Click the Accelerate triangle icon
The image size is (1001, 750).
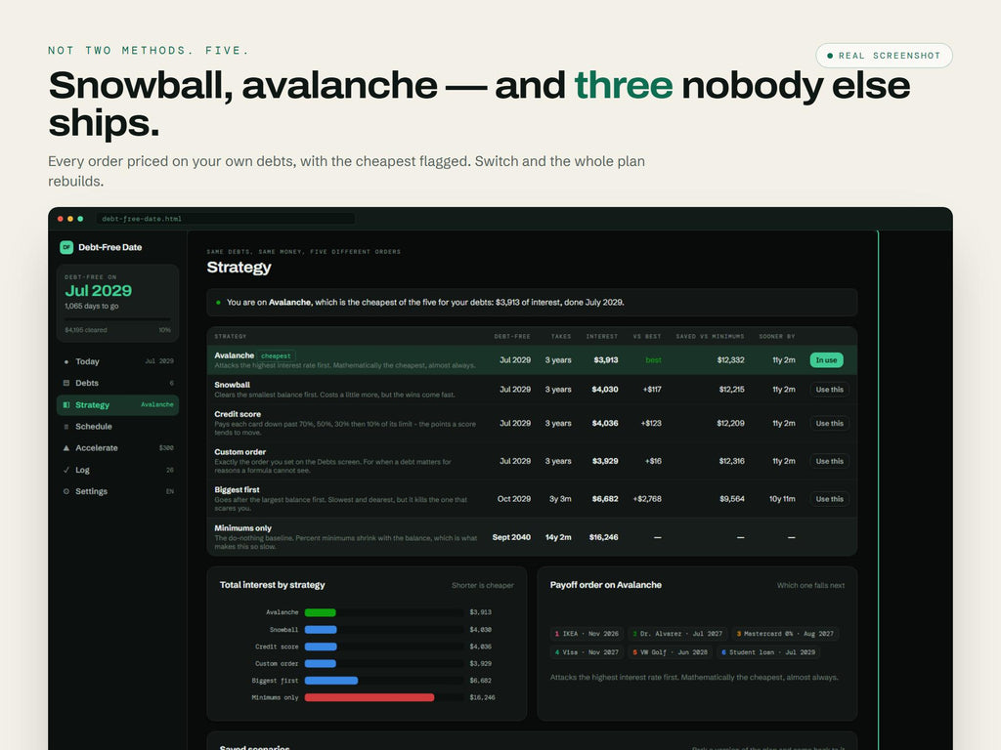point(65,448)
